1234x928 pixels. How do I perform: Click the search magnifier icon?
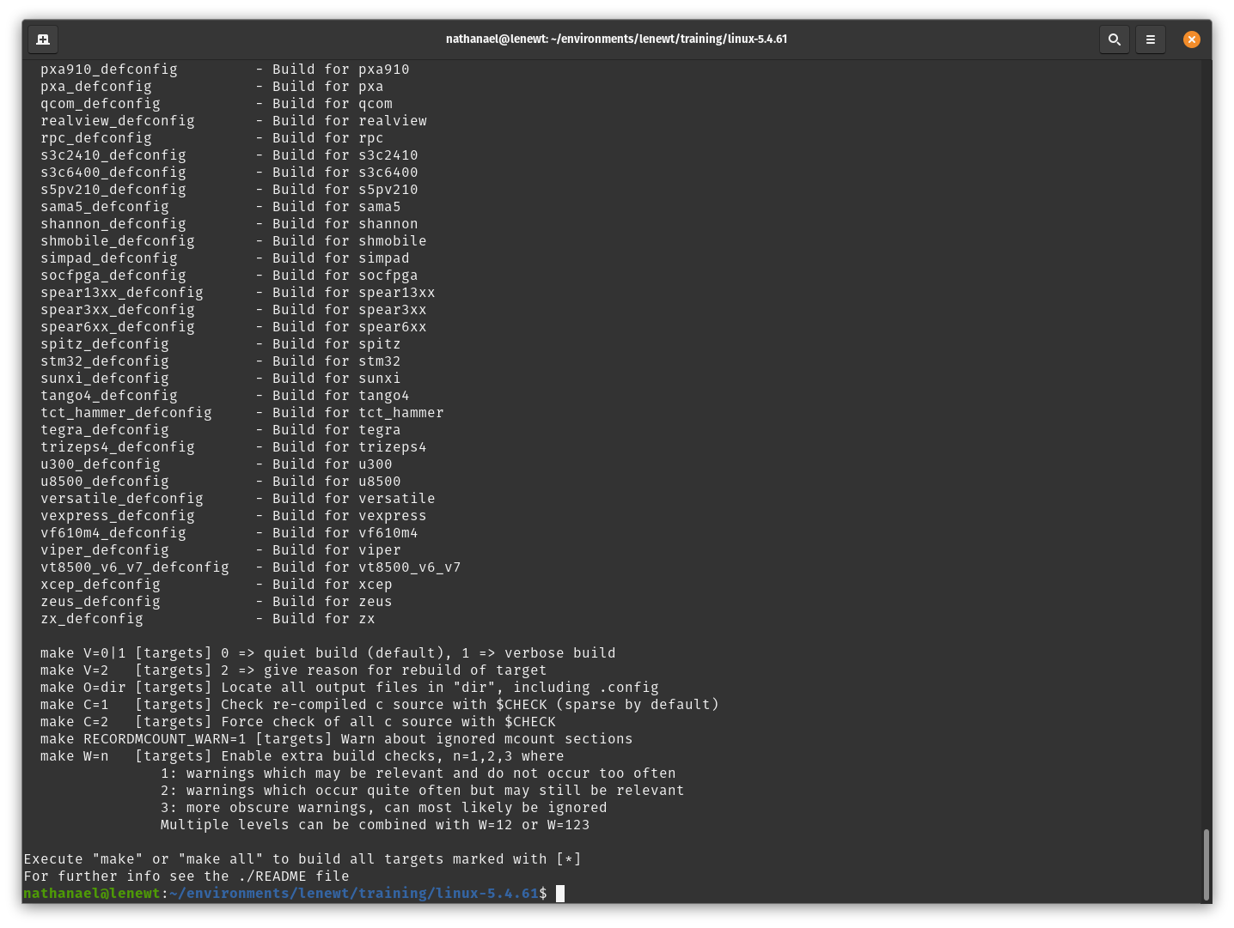click(x=1114, y=39)
